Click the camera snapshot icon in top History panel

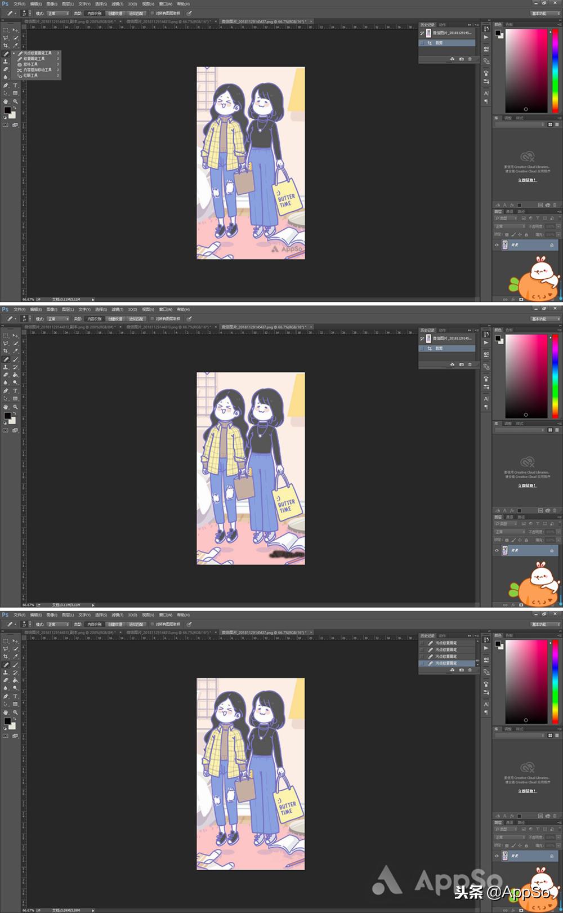click(462, 59)
